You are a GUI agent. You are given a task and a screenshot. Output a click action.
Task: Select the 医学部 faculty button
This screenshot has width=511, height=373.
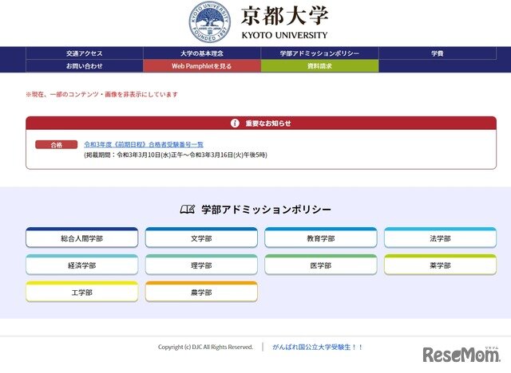click(x=321, y=265)
